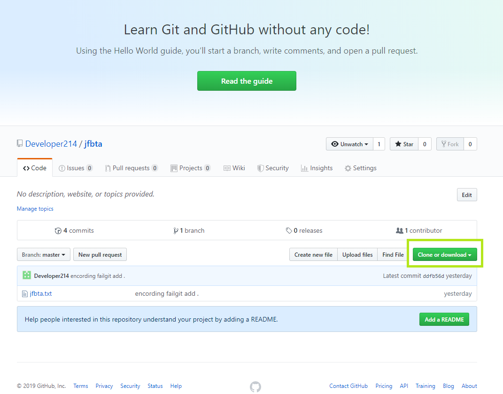The width and height of the screenshot is (503, 394).
Task: Star the jfbta repository
Action: click(404, 144)
